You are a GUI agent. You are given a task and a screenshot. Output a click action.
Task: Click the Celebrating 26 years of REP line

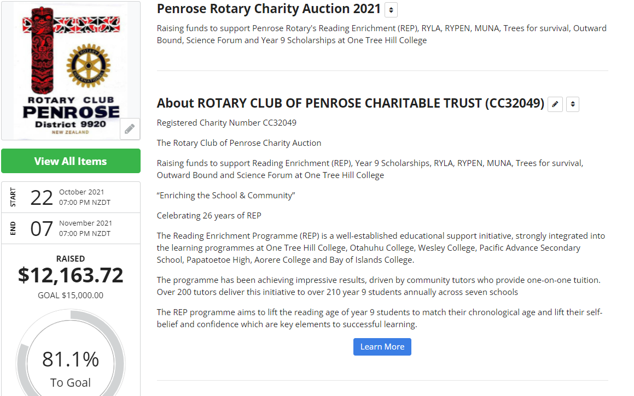coord(209,216)
